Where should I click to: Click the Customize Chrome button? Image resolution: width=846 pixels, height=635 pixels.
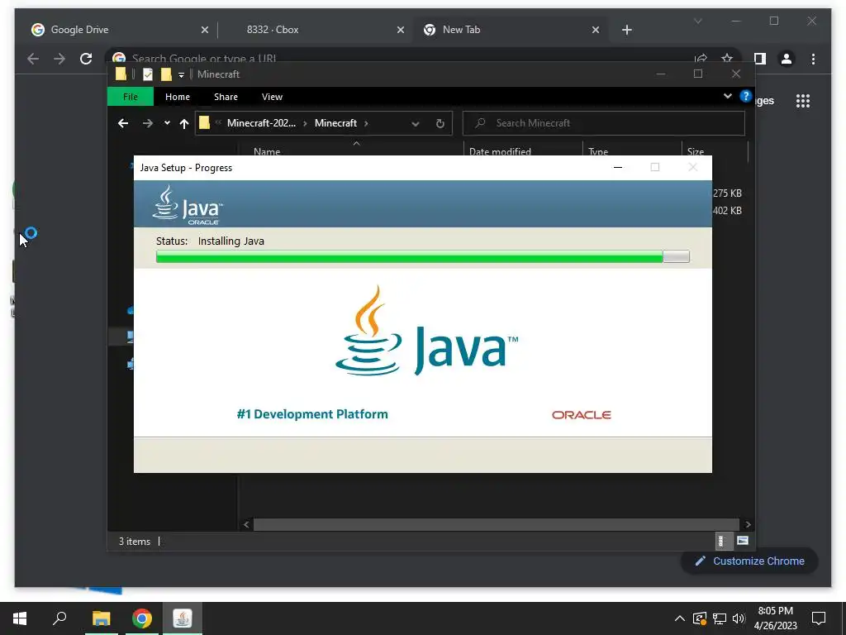(749, 561)
